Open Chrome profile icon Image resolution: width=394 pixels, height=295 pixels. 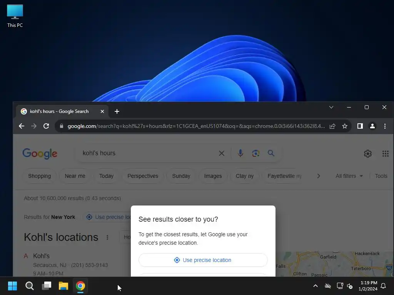[x=372, y=126]
